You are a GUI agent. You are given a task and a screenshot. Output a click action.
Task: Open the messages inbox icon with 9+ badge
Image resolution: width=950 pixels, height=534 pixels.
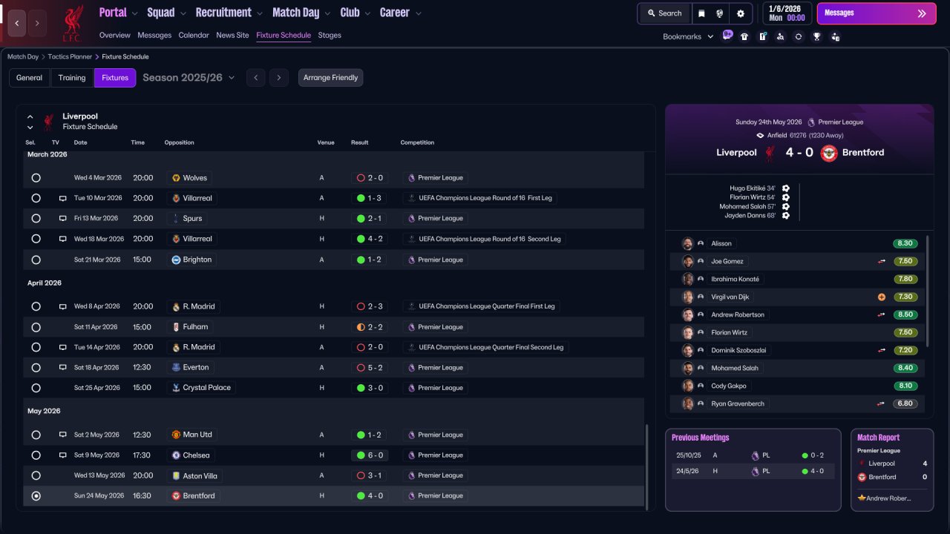point(727,36)
